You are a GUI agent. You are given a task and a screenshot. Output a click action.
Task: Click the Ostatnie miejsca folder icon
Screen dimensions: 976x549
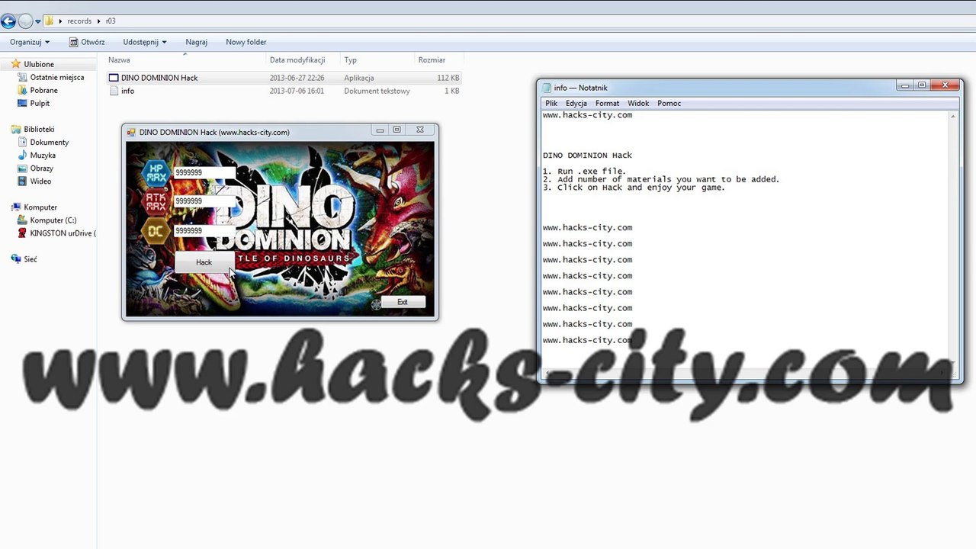coord(22,77)
